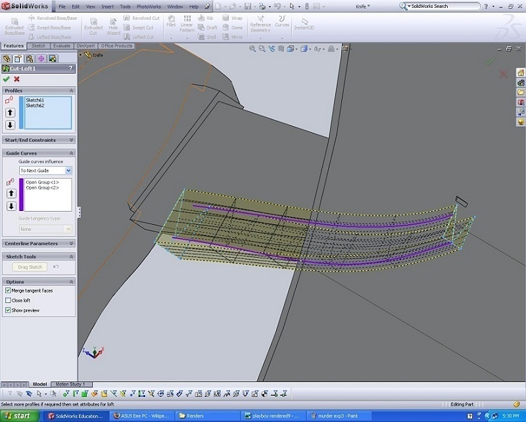Move profile up in Profiles list
The width and height of the screenshot is (526, 422).
coord(11,113)
